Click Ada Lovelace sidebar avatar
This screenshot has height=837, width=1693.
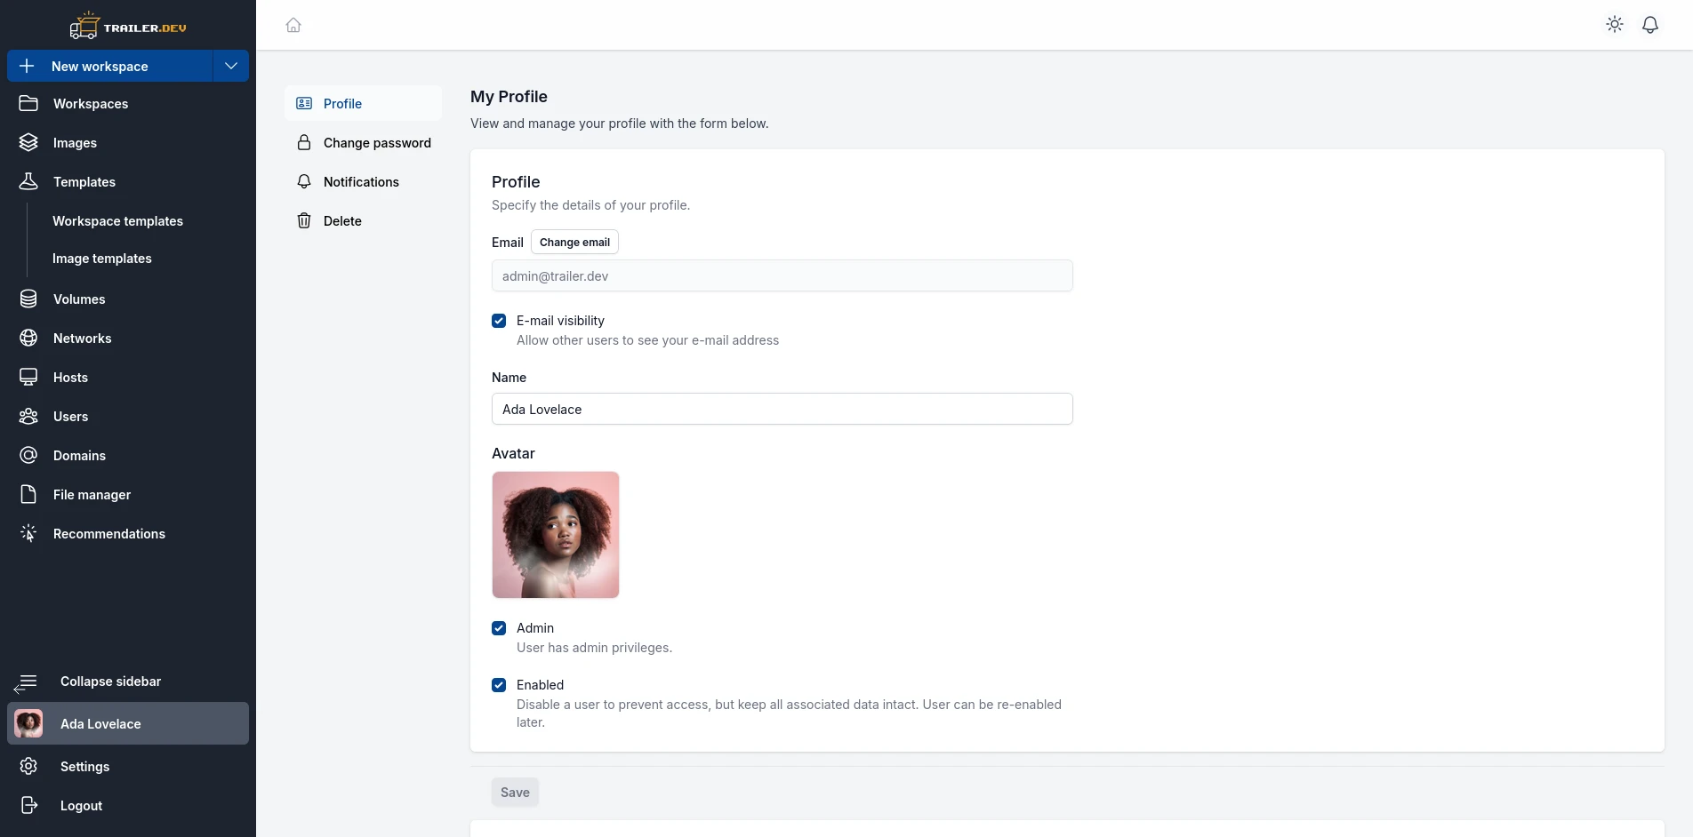28,723
